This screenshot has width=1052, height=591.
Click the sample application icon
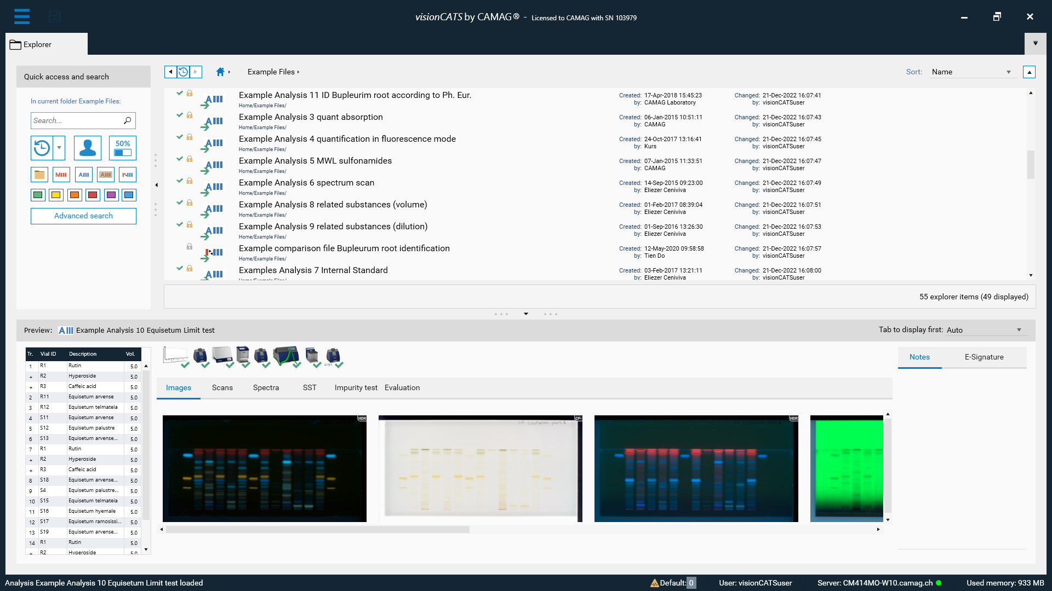pos(200,354)
